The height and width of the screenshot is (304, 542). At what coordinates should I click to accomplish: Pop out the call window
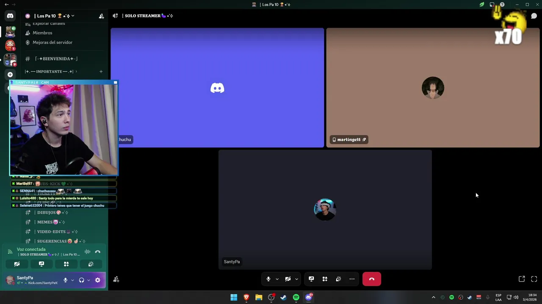(x=522, y=279)
